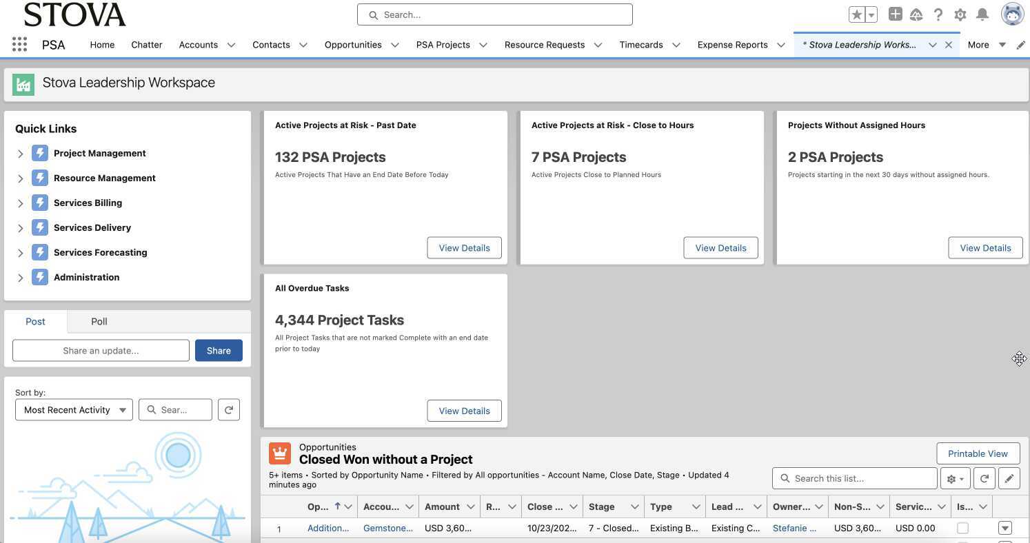Switch to the Poll tab
Screen dimensions: 1030x543
pos(99,322)
